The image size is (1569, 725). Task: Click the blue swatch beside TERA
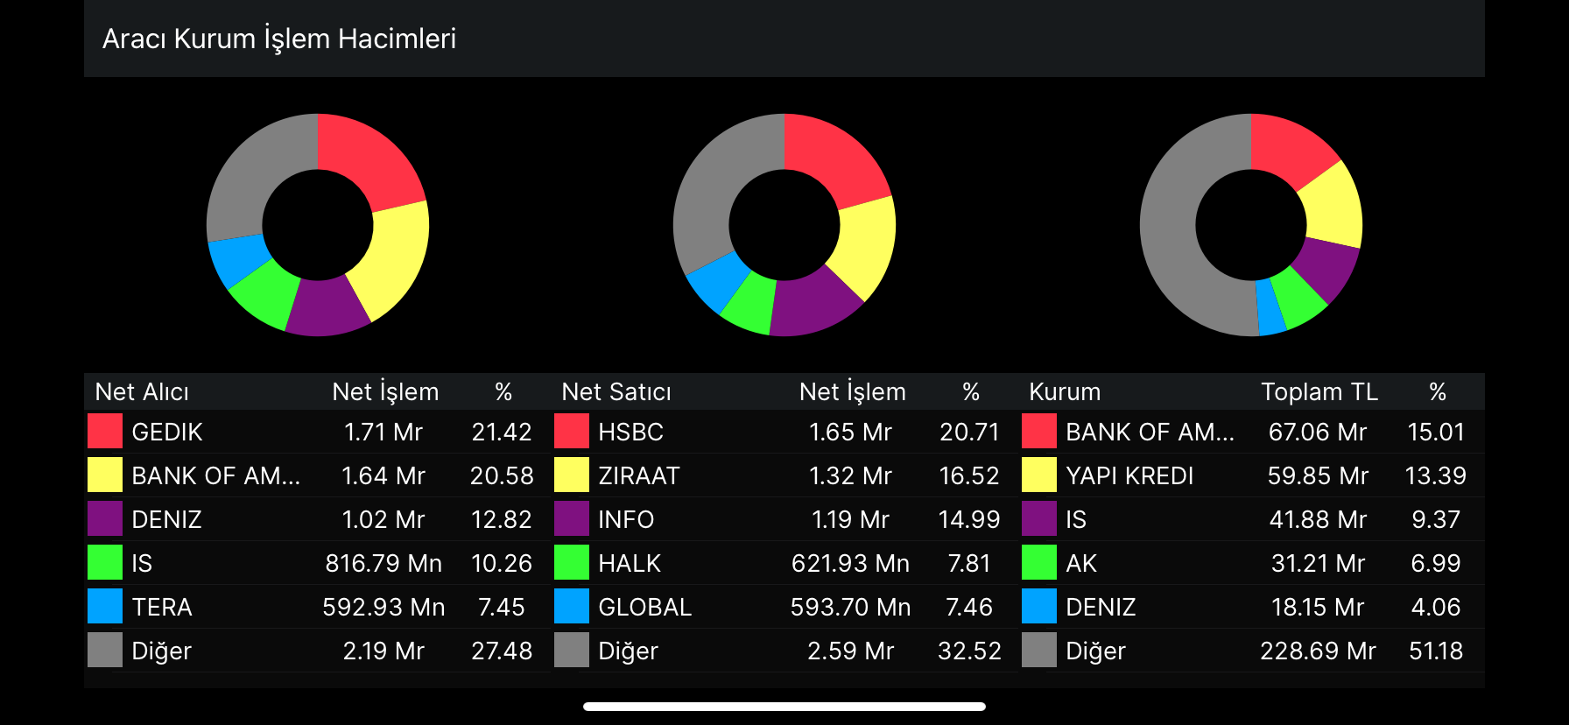click(104, 606)
